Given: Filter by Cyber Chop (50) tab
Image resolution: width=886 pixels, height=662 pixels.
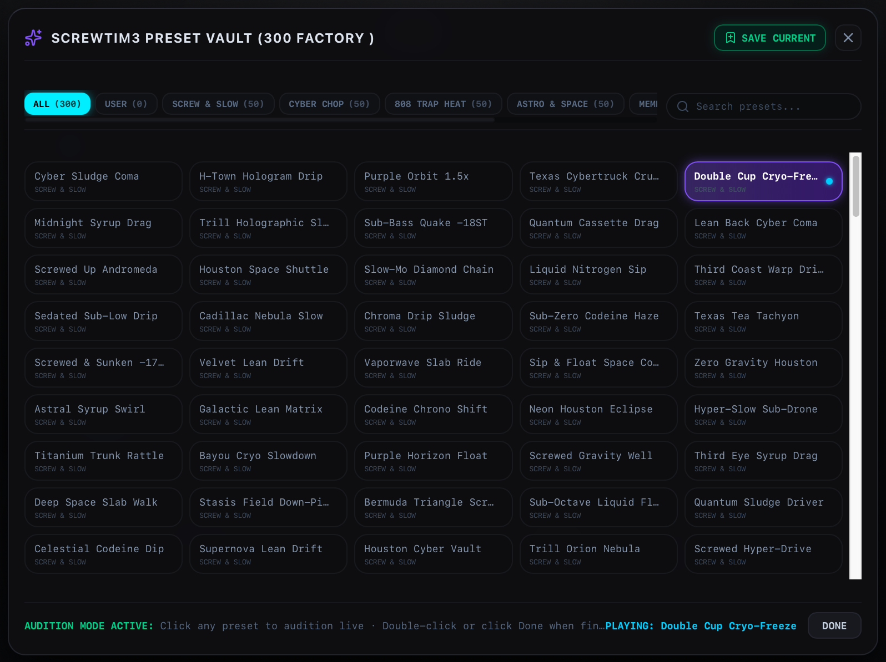Looking at the screenshot, I should click(329, 104).
